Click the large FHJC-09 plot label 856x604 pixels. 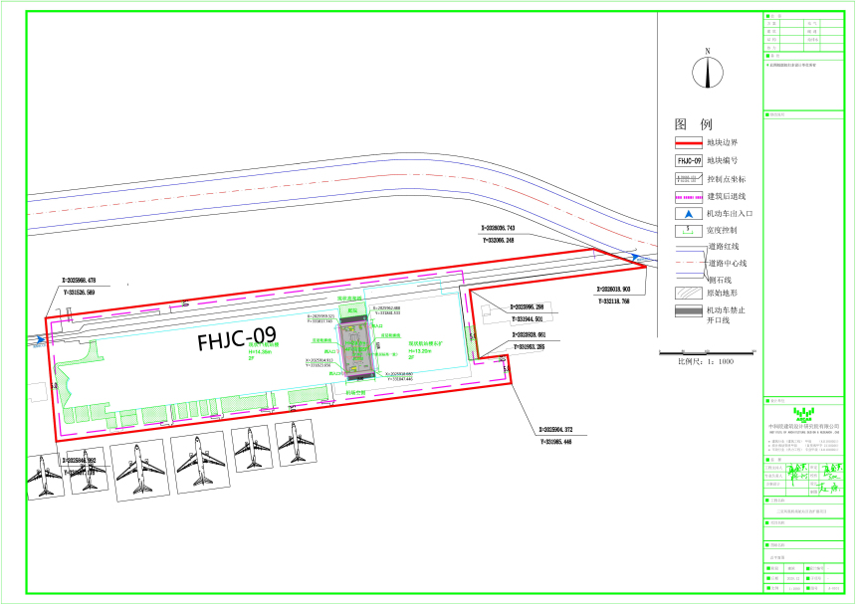click(x=236, y=339)
